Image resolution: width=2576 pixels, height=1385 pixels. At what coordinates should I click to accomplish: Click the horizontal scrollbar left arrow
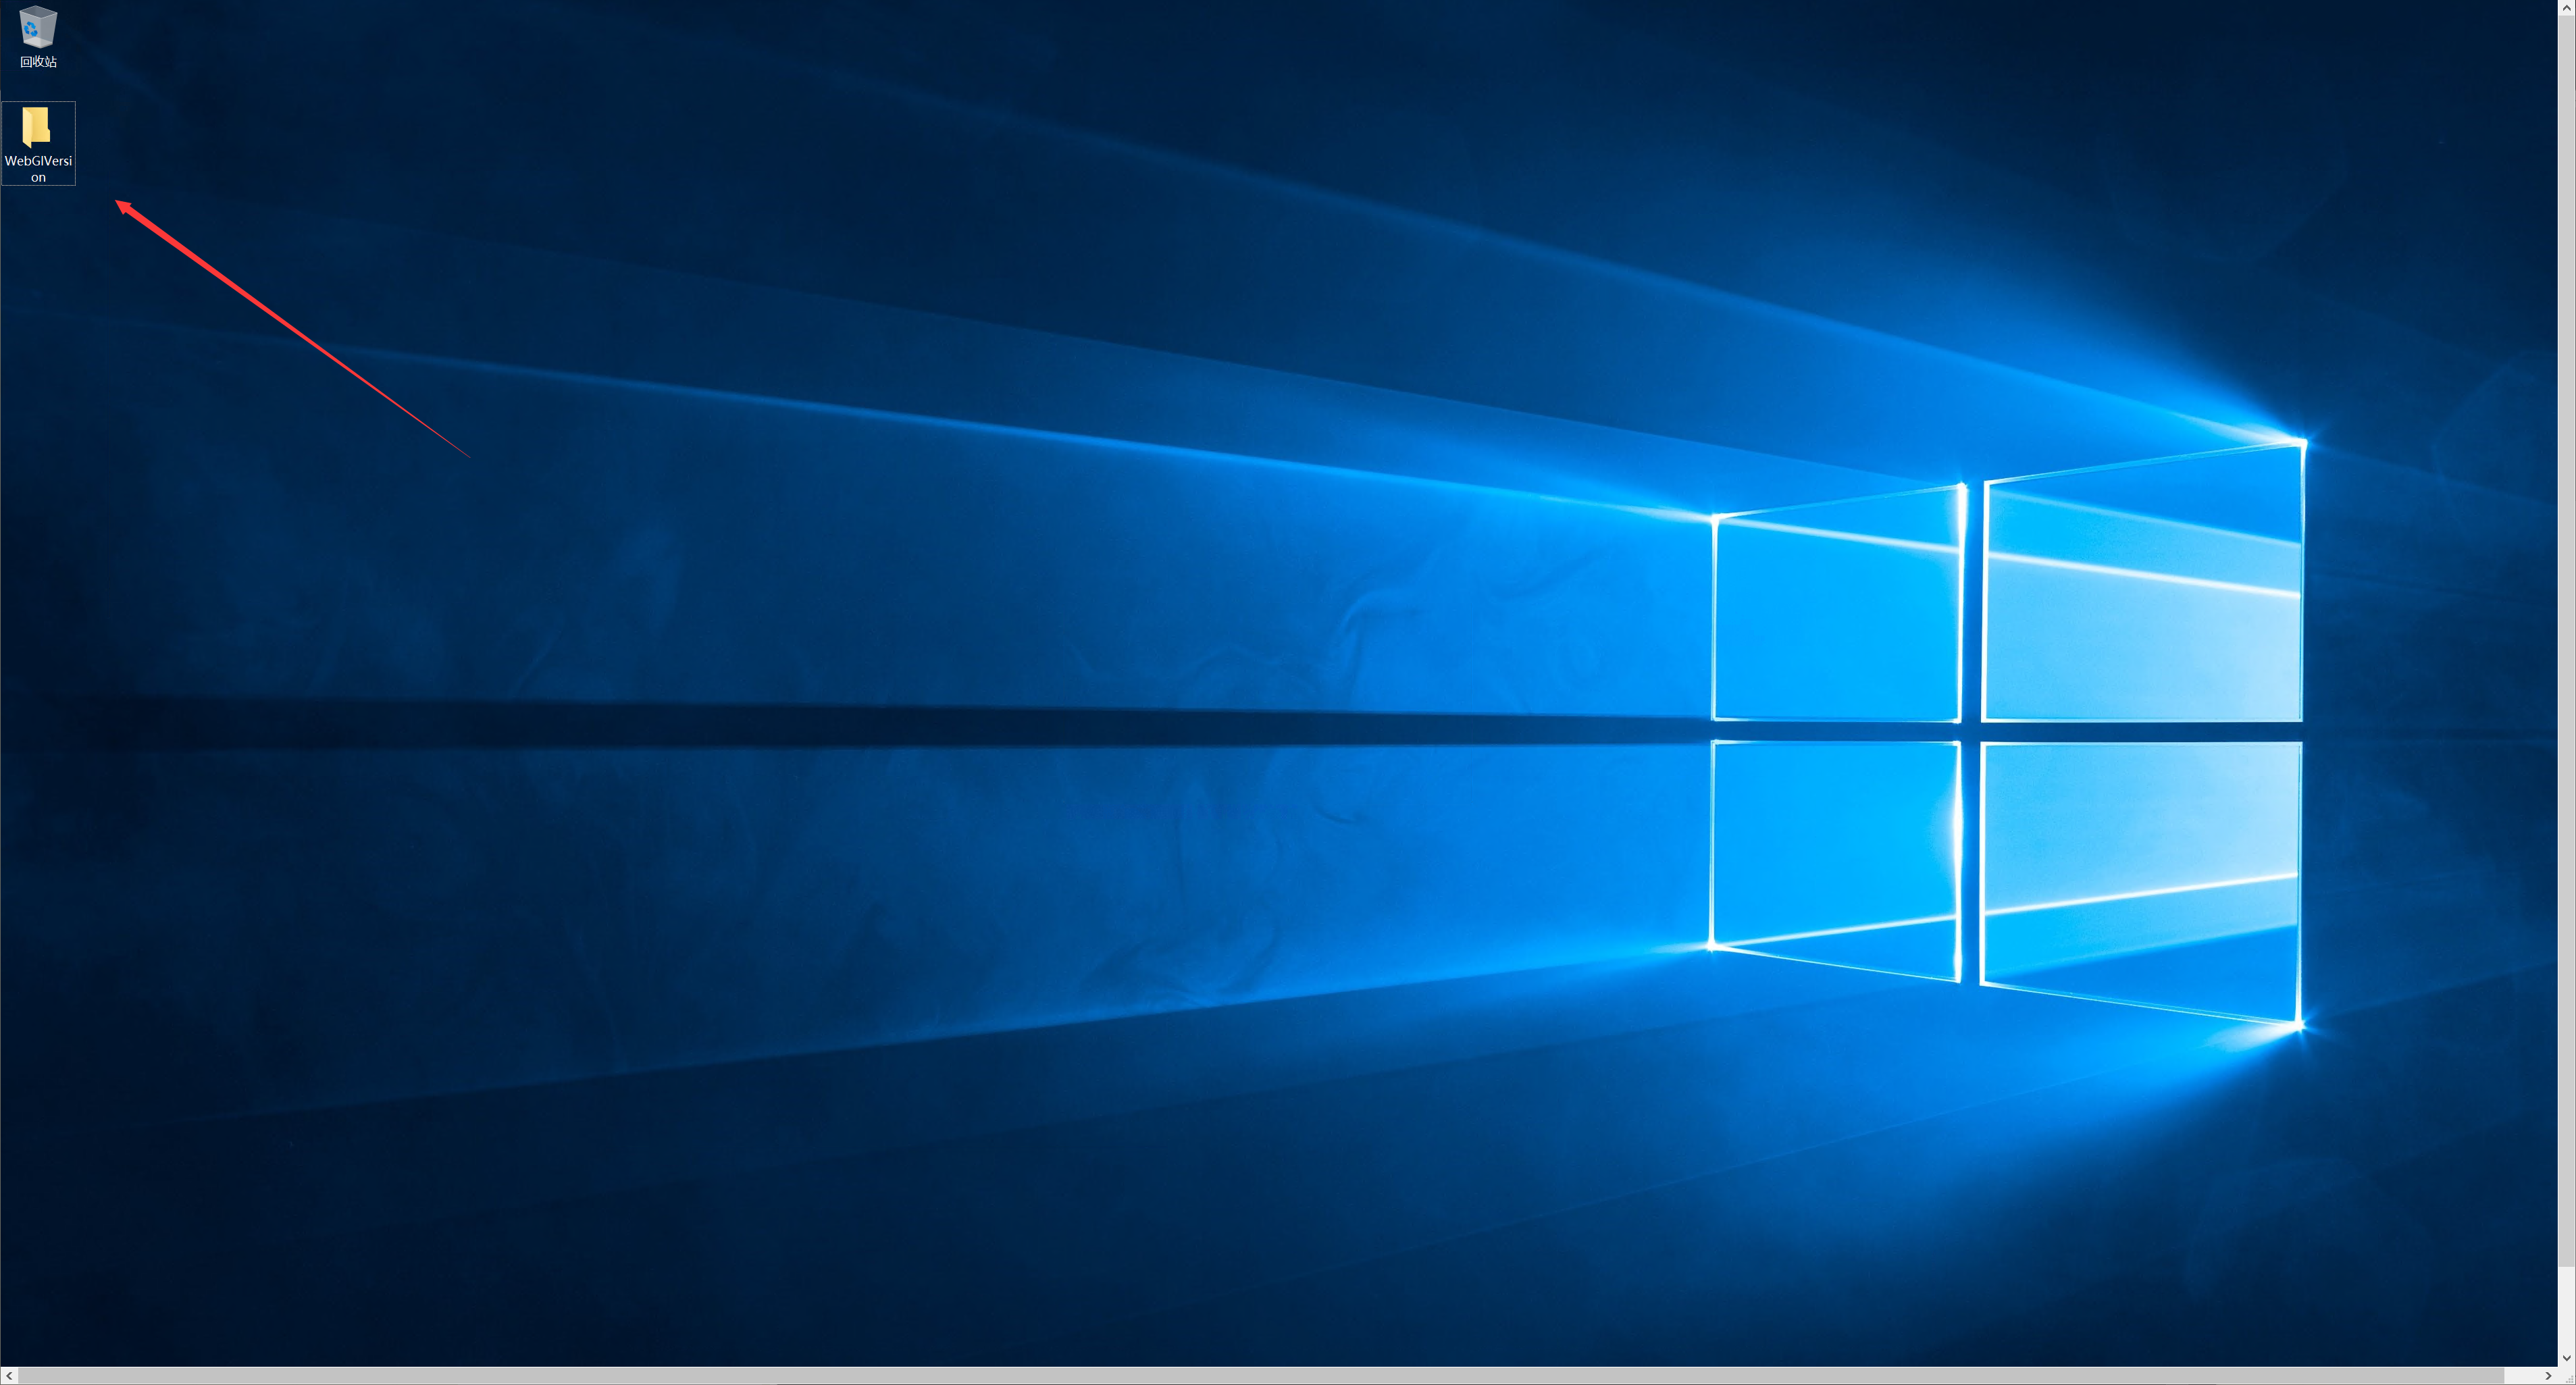point(9,1376)
